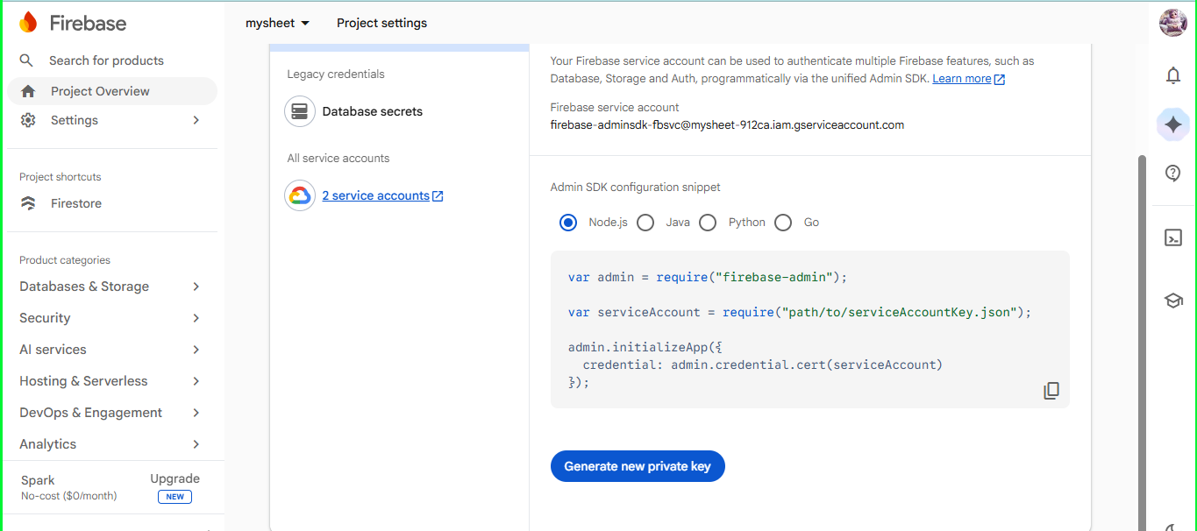
Task: Click Project settings header title
Action: 382,23
